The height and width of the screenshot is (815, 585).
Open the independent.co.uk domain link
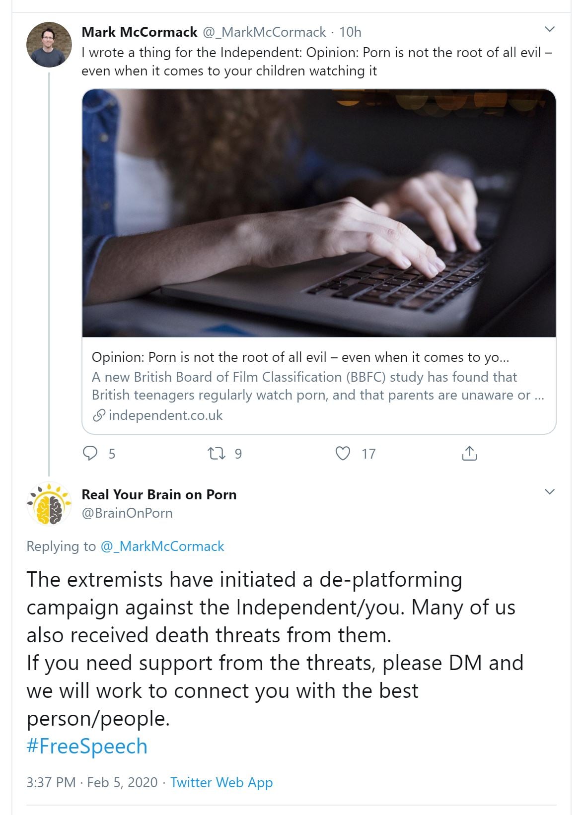(165, 415)
